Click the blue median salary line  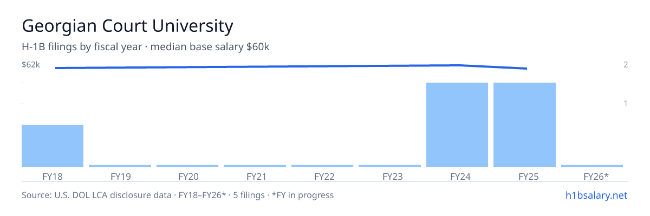pos(291,66)
